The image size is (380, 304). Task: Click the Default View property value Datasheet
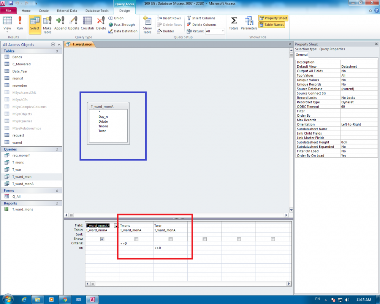tap(359, 66)
